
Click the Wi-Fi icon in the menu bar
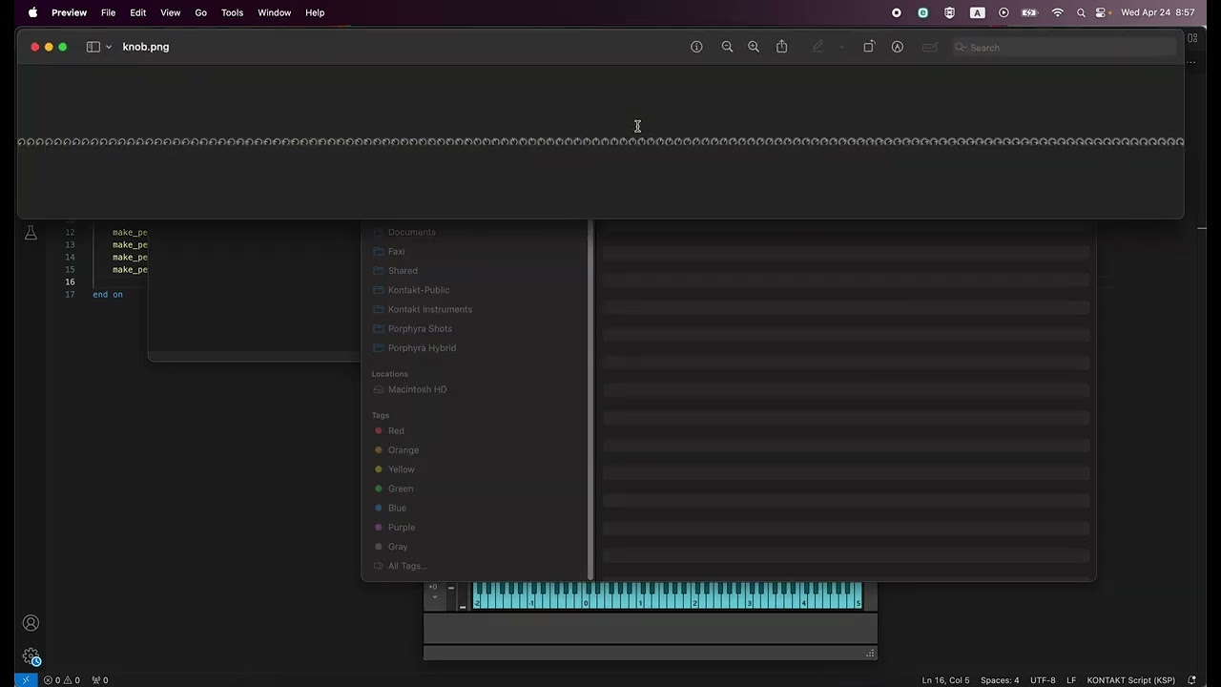pos(1057,12)
